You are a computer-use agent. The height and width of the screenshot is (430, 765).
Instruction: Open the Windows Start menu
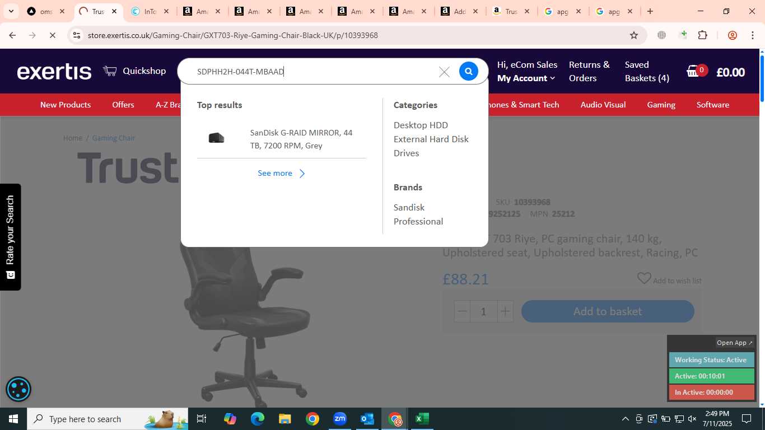(x=13, y=419)
